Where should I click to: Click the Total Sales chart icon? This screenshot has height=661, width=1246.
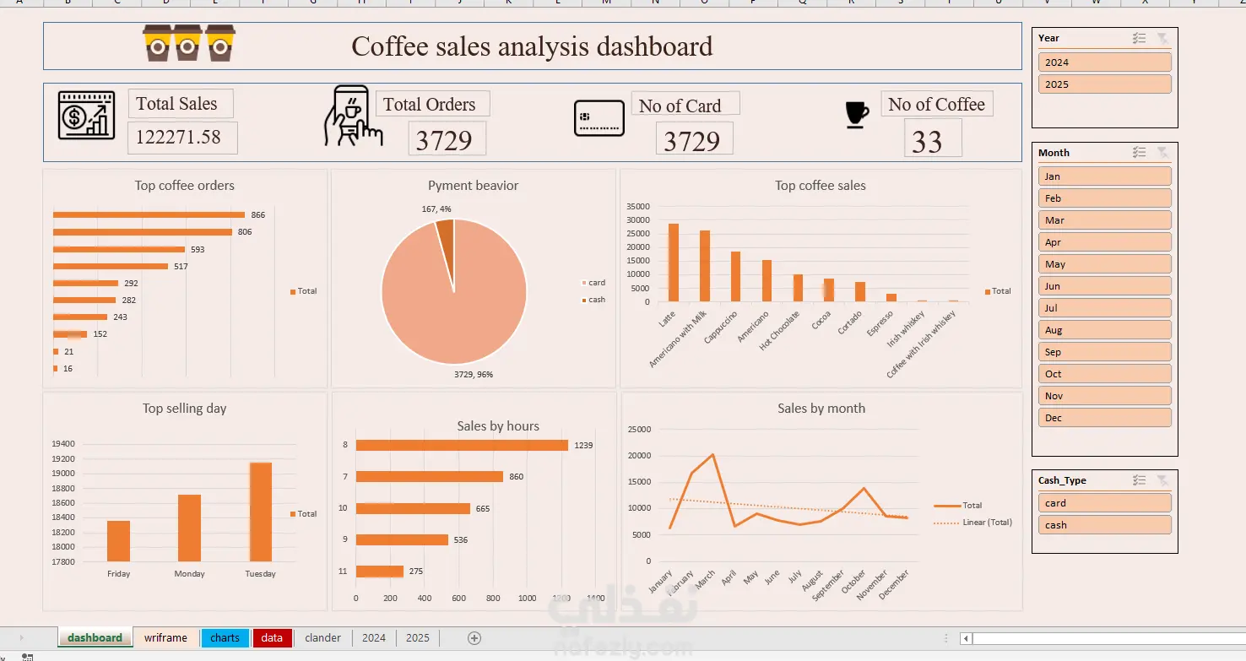tap(86, 116)
